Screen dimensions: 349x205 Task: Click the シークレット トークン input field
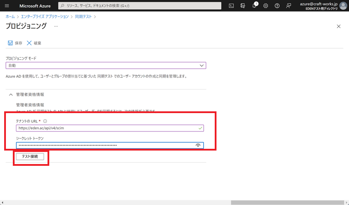point(110,145)
